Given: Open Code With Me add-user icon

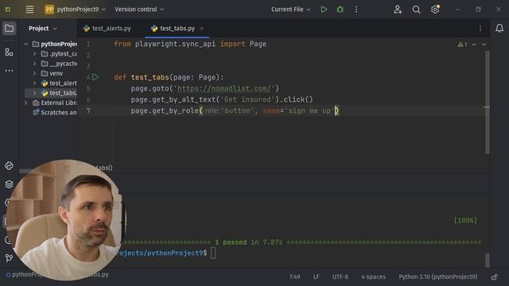Looking at the screenshot, I should pyautogui.click(x=398, y=10).
